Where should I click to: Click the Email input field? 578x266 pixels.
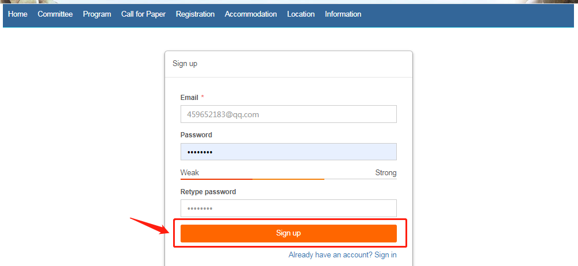[288, 114]
